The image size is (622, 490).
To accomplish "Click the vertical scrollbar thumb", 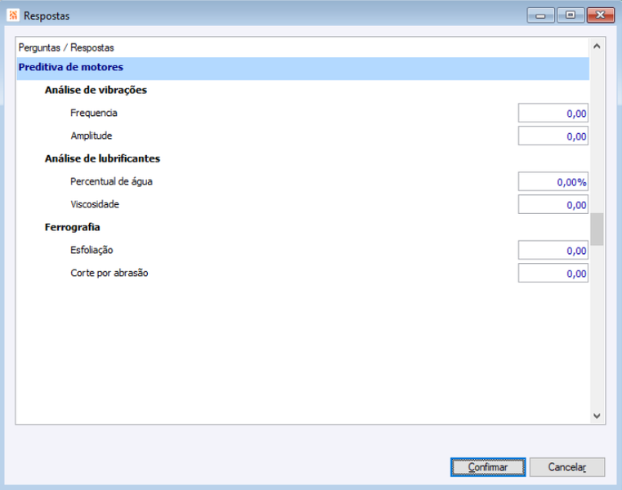I will point(597,229).
